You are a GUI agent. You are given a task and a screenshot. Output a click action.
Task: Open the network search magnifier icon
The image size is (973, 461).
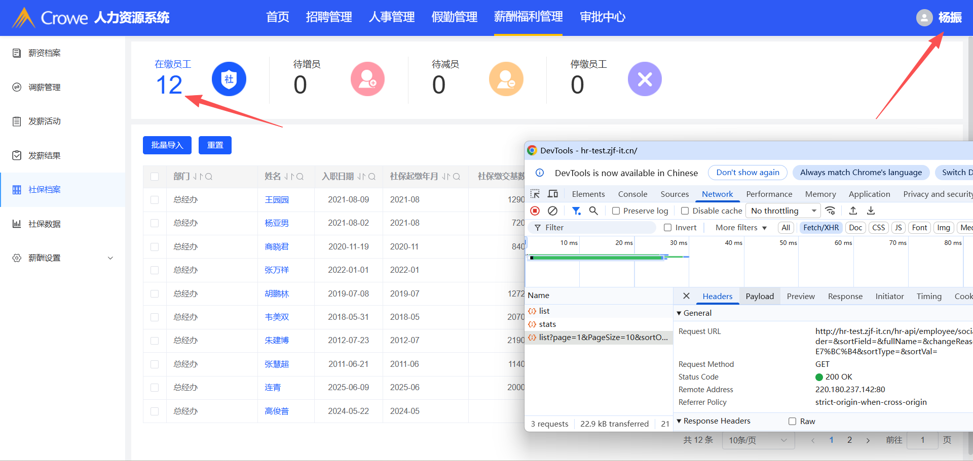[593, 211]
